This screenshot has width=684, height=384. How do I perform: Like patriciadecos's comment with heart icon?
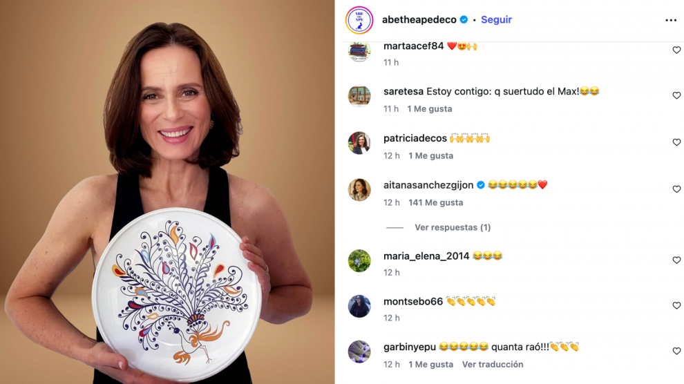[676, 142]
